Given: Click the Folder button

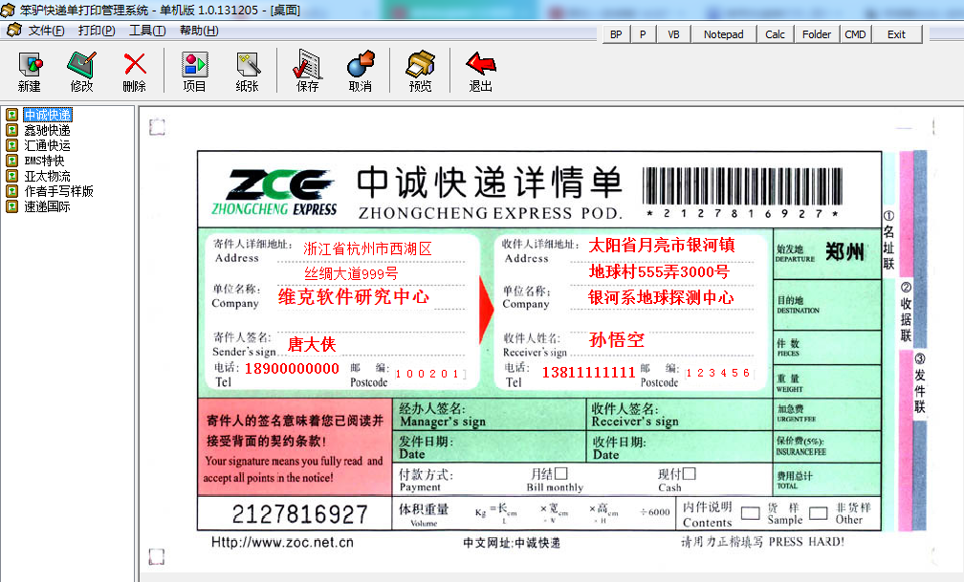Looking at the screenshot, I should click(x=817, y=34).
